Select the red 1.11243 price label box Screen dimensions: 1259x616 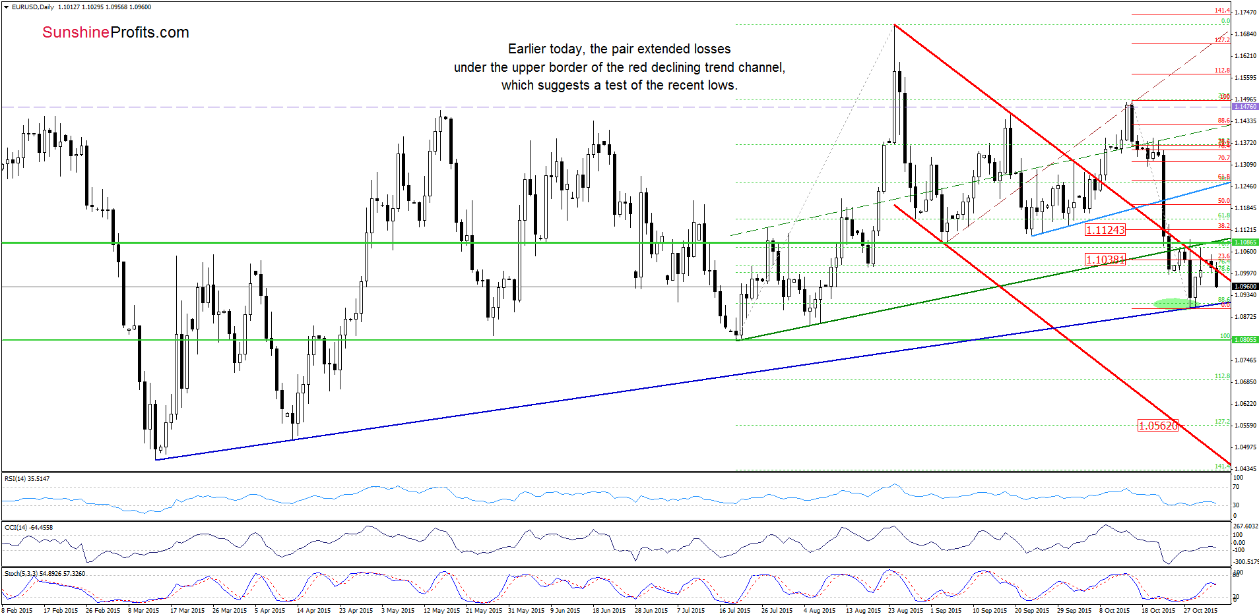[1105, 230]
